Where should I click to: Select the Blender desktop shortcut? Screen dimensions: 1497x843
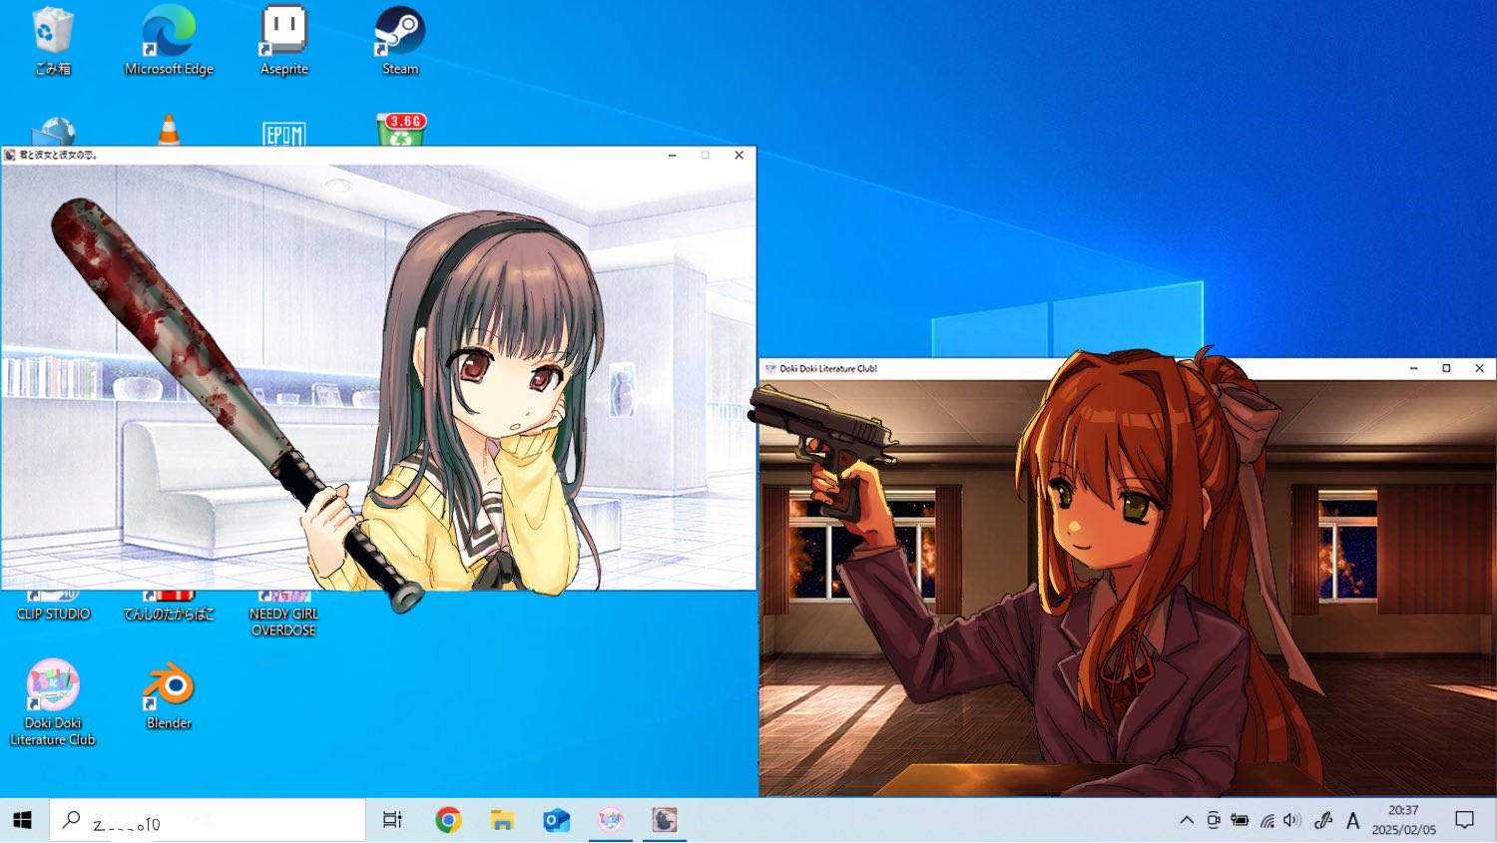(169, 695)
